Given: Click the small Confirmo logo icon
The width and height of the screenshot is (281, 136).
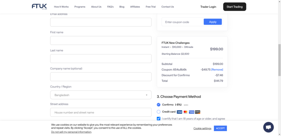Looking at the screenshot, I should (186, 105).
